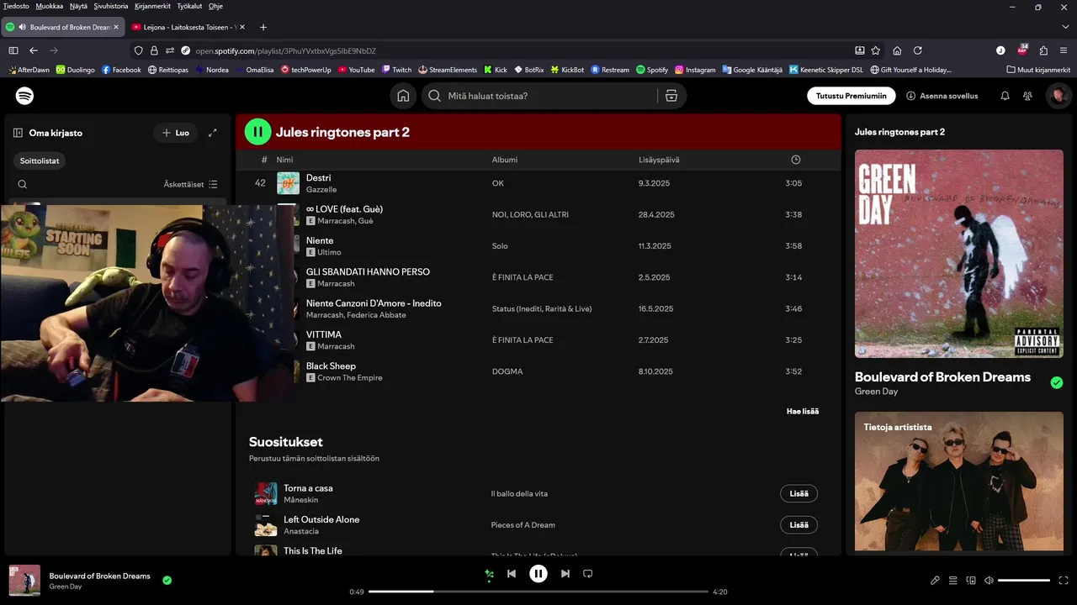Open the browser hamburger menu
Image resolution: width=1077 pixels, height=605 pixels.
click(x=1064, y=50)
